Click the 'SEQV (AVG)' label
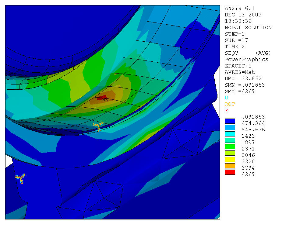This screenshot has height=238, width=300. coord(248,53)
